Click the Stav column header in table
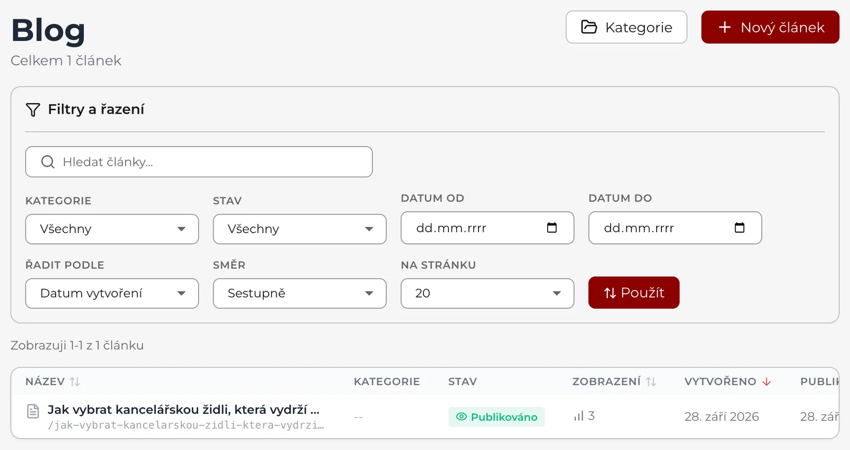 point(462,381)
